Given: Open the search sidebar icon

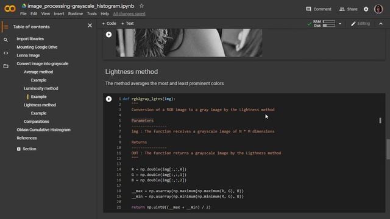Looking at the screenshot, I should point(5,40).
